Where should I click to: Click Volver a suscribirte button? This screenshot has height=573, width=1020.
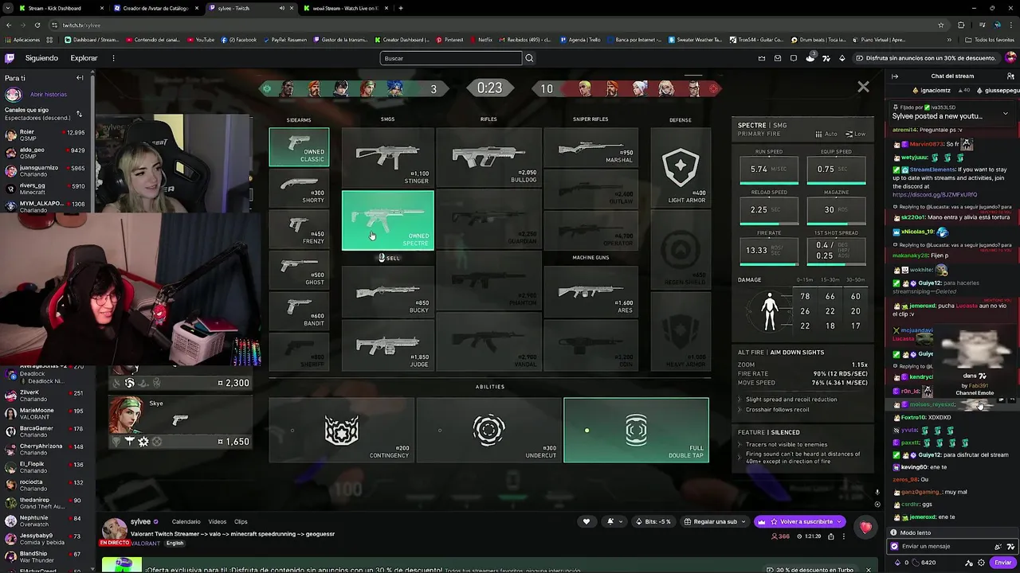tap(798, 521)
